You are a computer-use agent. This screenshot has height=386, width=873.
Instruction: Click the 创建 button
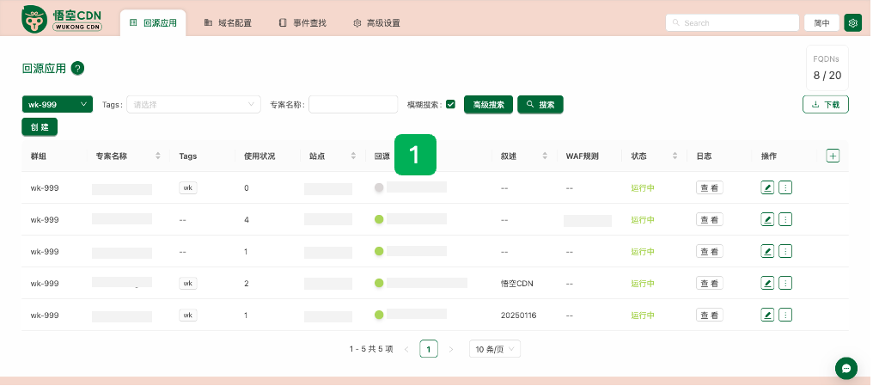40,126
